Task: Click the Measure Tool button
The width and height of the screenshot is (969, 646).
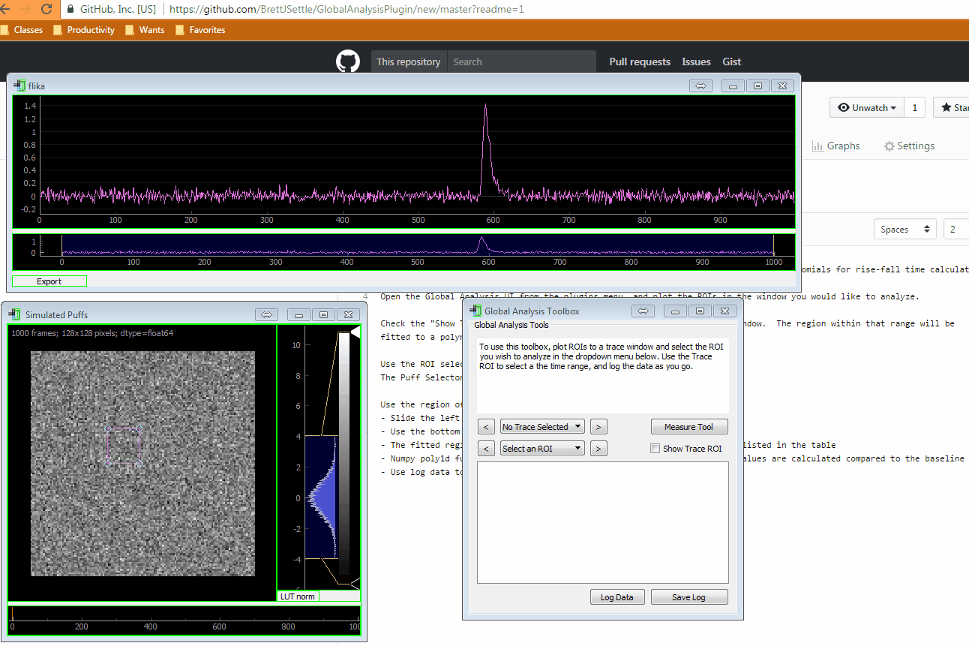Action: [x=689, y=427]
